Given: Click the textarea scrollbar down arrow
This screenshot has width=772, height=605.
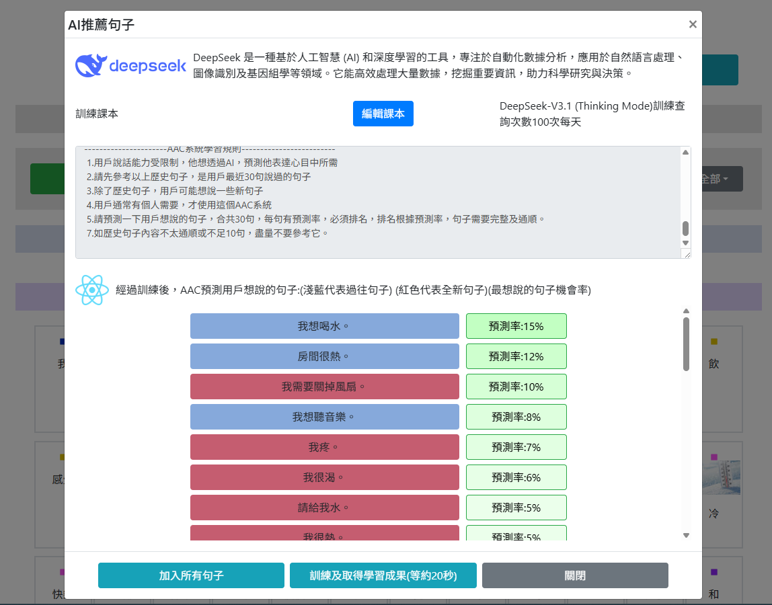Looking at the screenshot, I should pos(685,243).
